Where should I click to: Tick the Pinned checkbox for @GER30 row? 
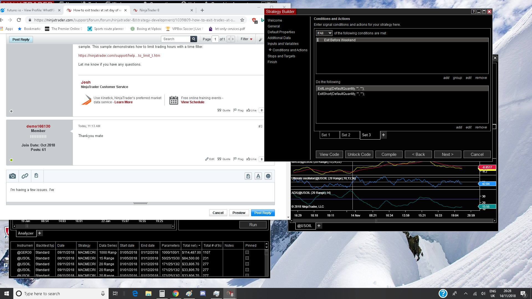tap(247, 252)
